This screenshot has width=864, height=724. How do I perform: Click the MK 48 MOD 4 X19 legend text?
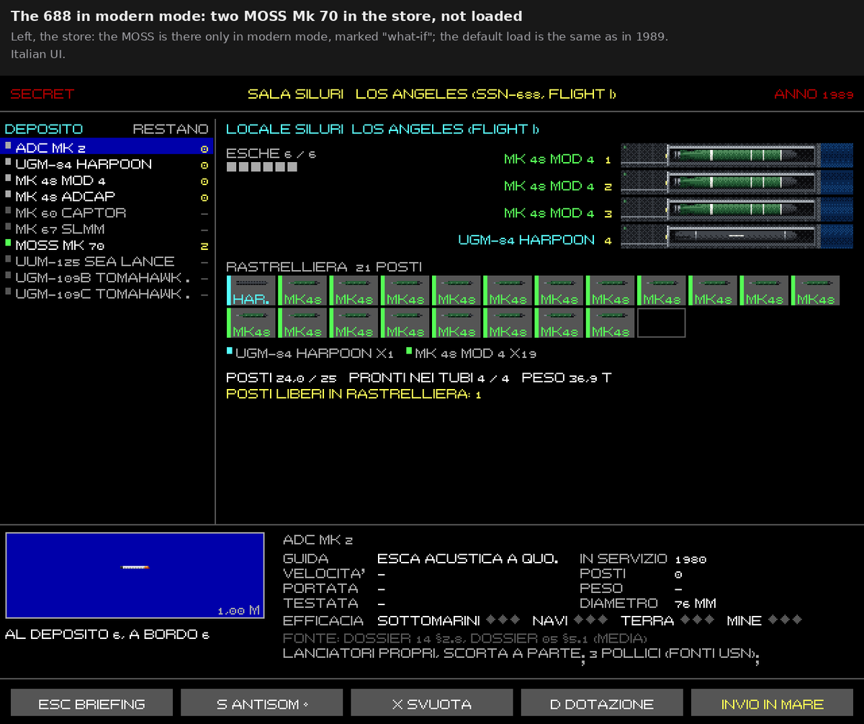coord(475,354)
